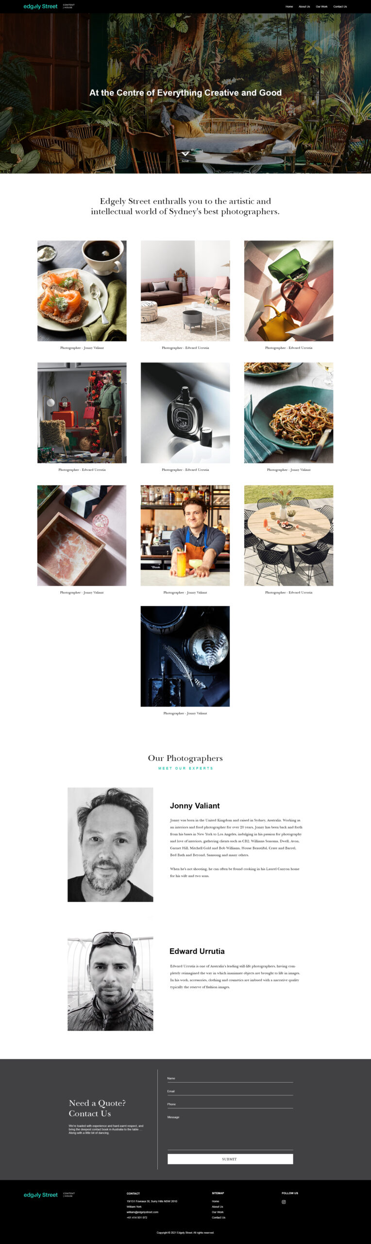The height and width of the screenshot is (1244, 371).
Task: Click the scroll down chevron in hero
Action: tap(185, 154)
